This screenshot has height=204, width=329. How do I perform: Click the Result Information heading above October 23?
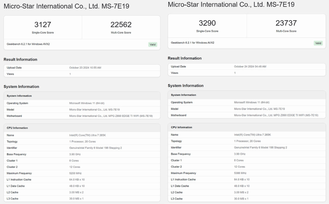pos(20,59)
